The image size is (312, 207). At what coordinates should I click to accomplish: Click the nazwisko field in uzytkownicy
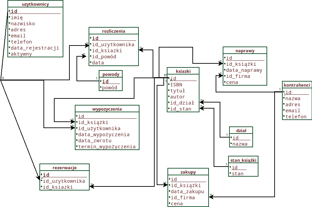pos(23,24)
